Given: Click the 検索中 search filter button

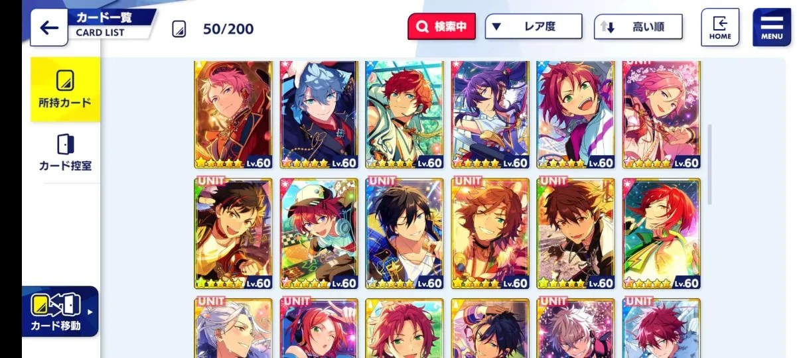Looking at the screenshot, I should pos(441,27).
